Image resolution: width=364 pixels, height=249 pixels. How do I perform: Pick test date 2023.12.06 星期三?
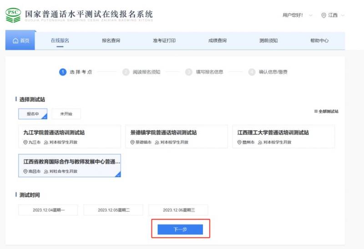(x=178, y=210)
